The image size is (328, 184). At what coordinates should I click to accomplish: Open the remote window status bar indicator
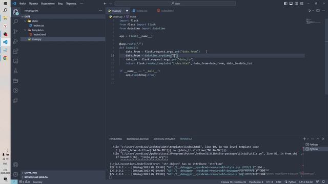click(x=14, y=182)
